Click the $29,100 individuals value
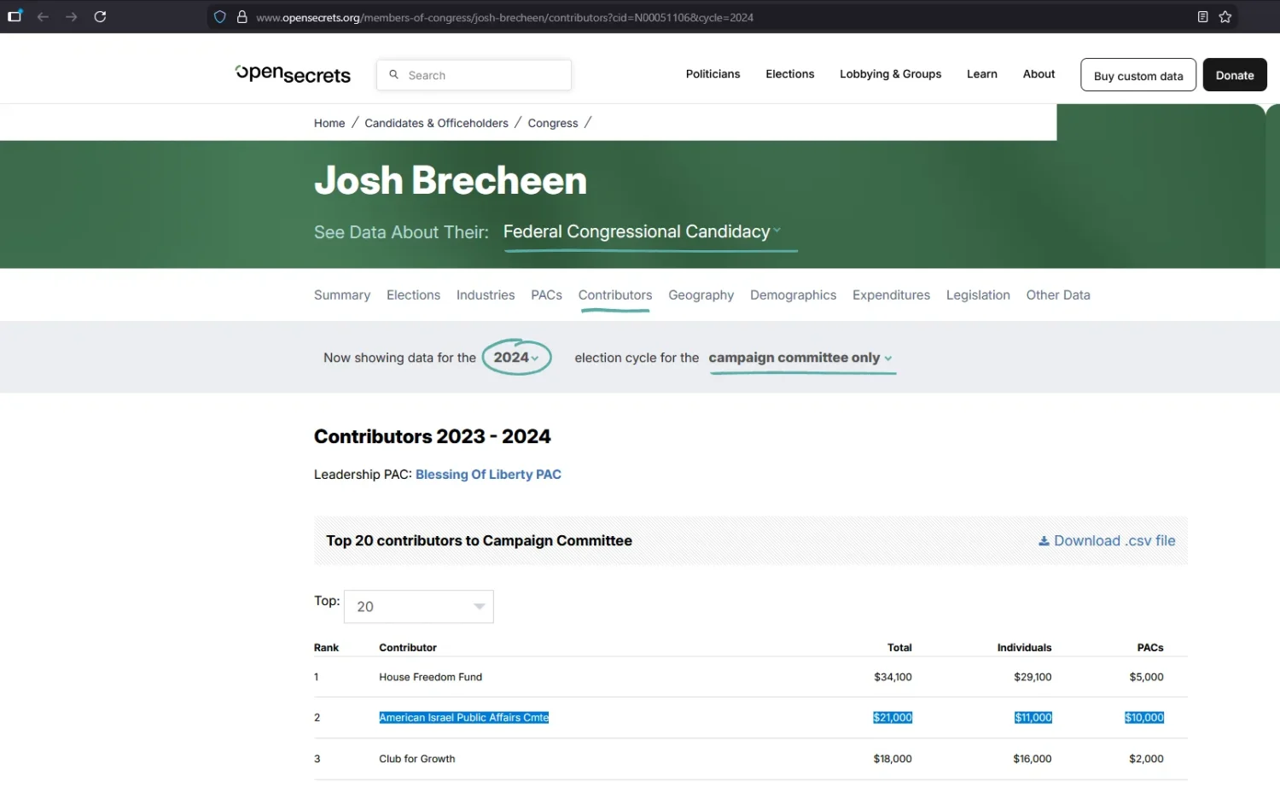Viewport: 1280px width, 787px height. pyautogui.click(x=1033, y=677)
